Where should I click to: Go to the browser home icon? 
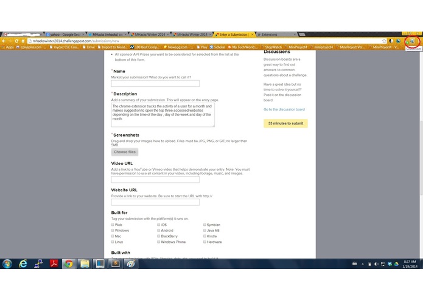(23, 41)
